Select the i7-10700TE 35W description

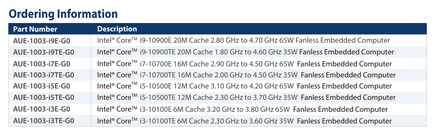pos(246,75)
